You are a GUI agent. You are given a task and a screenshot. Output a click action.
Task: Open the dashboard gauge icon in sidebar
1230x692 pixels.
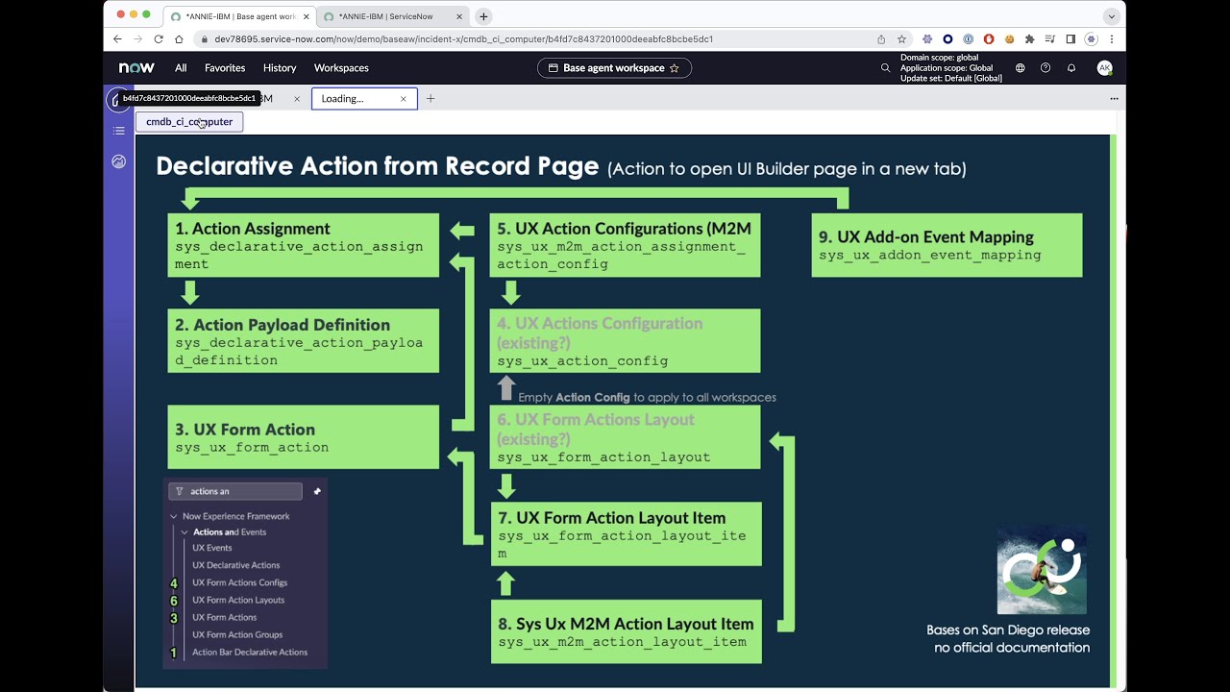click(x=119, y=161)
